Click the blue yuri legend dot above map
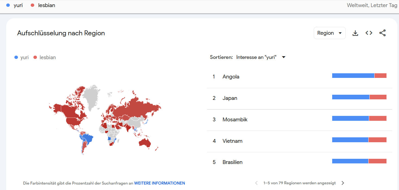This screenshot has height=190, width=399. [x=16, y=58]
